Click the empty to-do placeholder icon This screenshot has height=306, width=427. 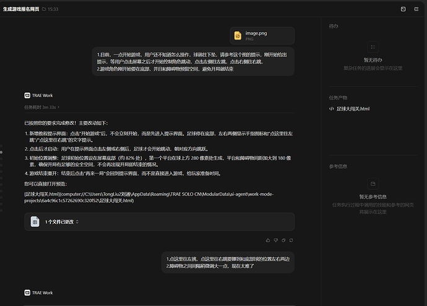pos(373,47)
